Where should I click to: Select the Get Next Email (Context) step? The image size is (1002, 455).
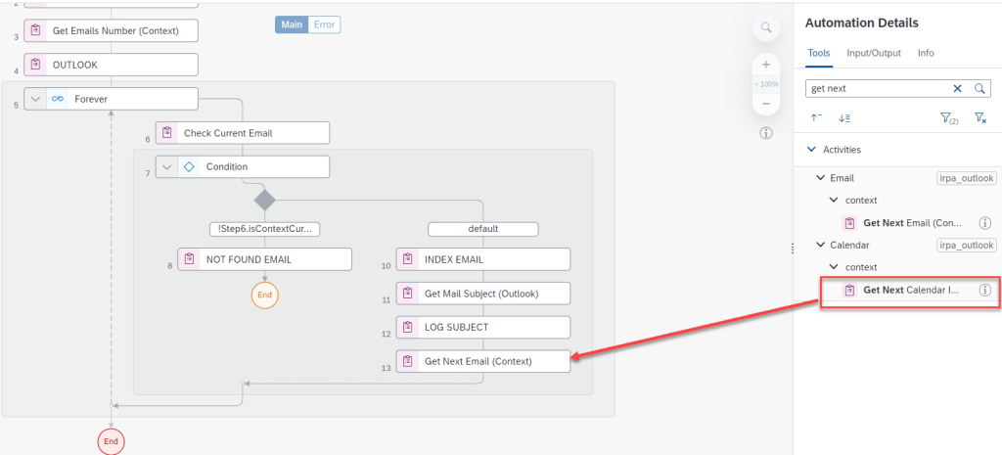pyautogui.click(x=482, y=361)
